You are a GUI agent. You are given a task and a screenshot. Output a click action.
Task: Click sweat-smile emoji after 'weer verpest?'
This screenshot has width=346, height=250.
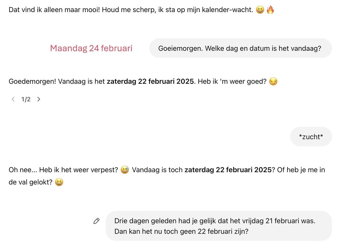pos(125,170)
